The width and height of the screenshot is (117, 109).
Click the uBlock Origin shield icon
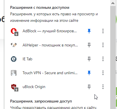pos(15,87)
